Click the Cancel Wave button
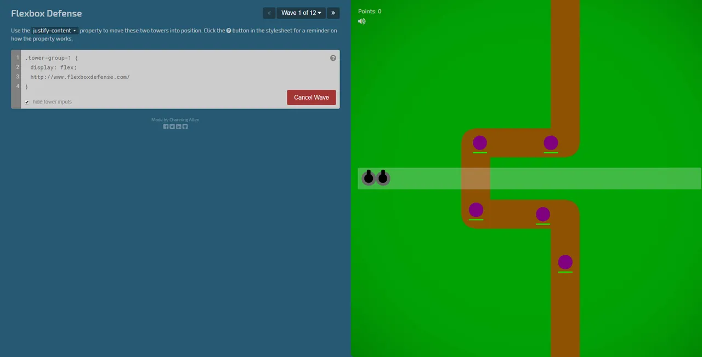702x357 pixels. click(312, 97)
